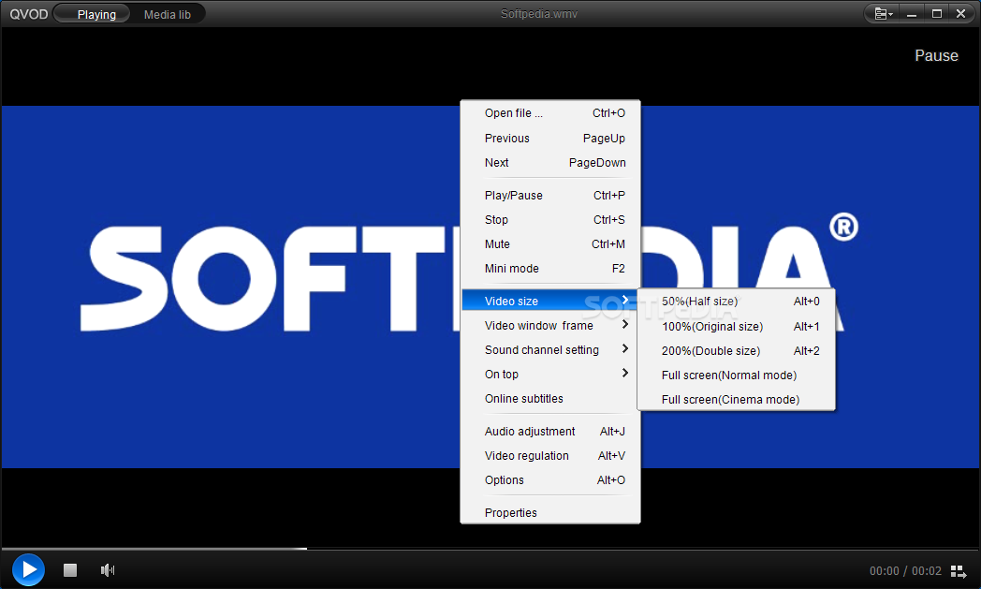
Task: Select Previous in the context menu
Action: [x=550, y=139]
